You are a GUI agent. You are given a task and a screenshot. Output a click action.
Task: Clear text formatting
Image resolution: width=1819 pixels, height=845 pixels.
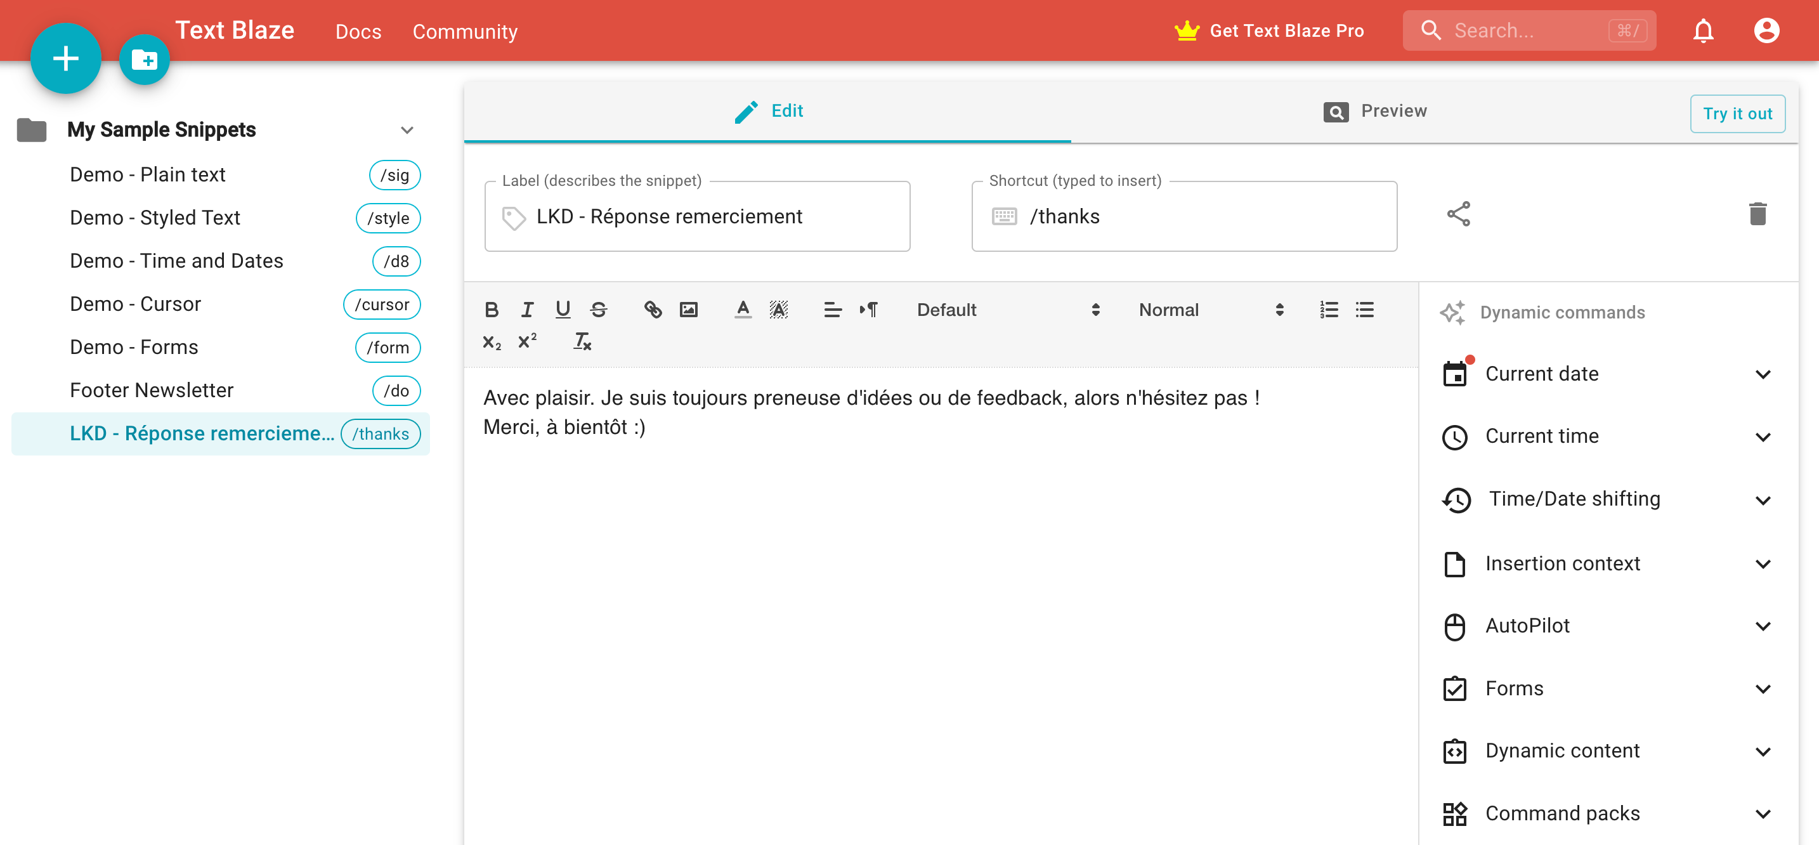pos(582,342)
